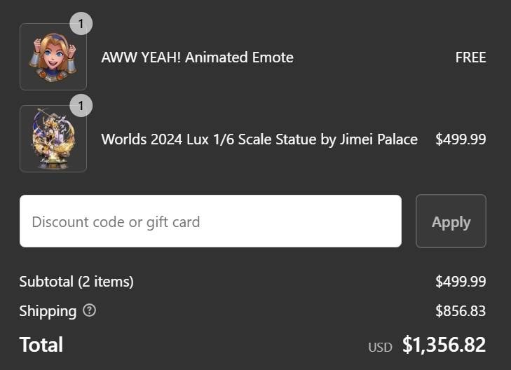Viewport: 511px width, 370px height.
Task: Click the FREE price label of the emote
Action: pyautogui.click(x=470, y=57)
